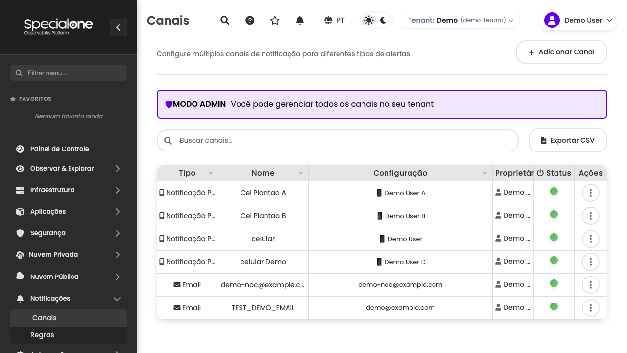Sort by the Proprietário column header

[514, 173]
